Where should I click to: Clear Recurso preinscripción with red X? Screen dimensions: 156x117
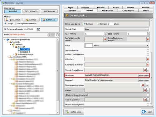click(143, 85)
